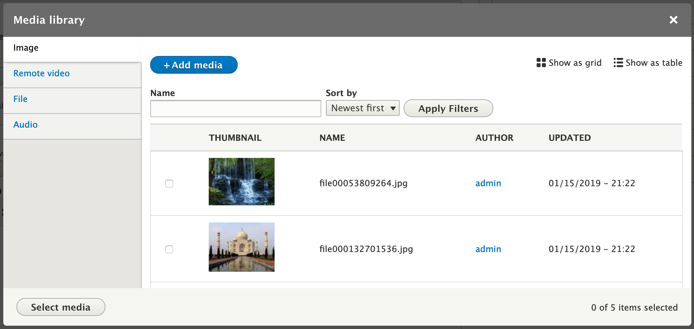Open the Sort by dropdown

click(x=362, y=108)
